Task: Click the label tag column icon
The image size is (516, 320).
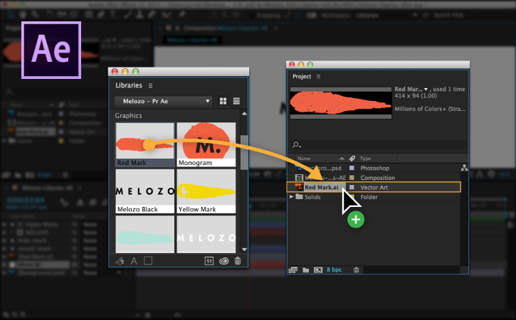Action: tap(352, 159)
